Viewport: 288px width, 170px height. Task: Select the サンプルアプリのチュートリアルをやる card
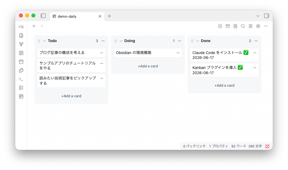(71, 66)
